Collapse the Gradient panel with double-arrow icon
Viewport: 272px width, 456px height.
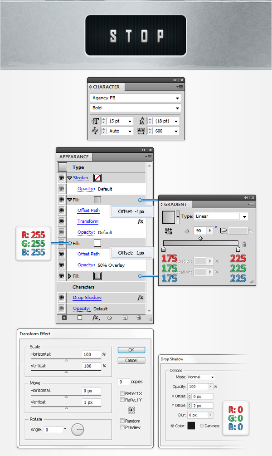pos(246,197)
